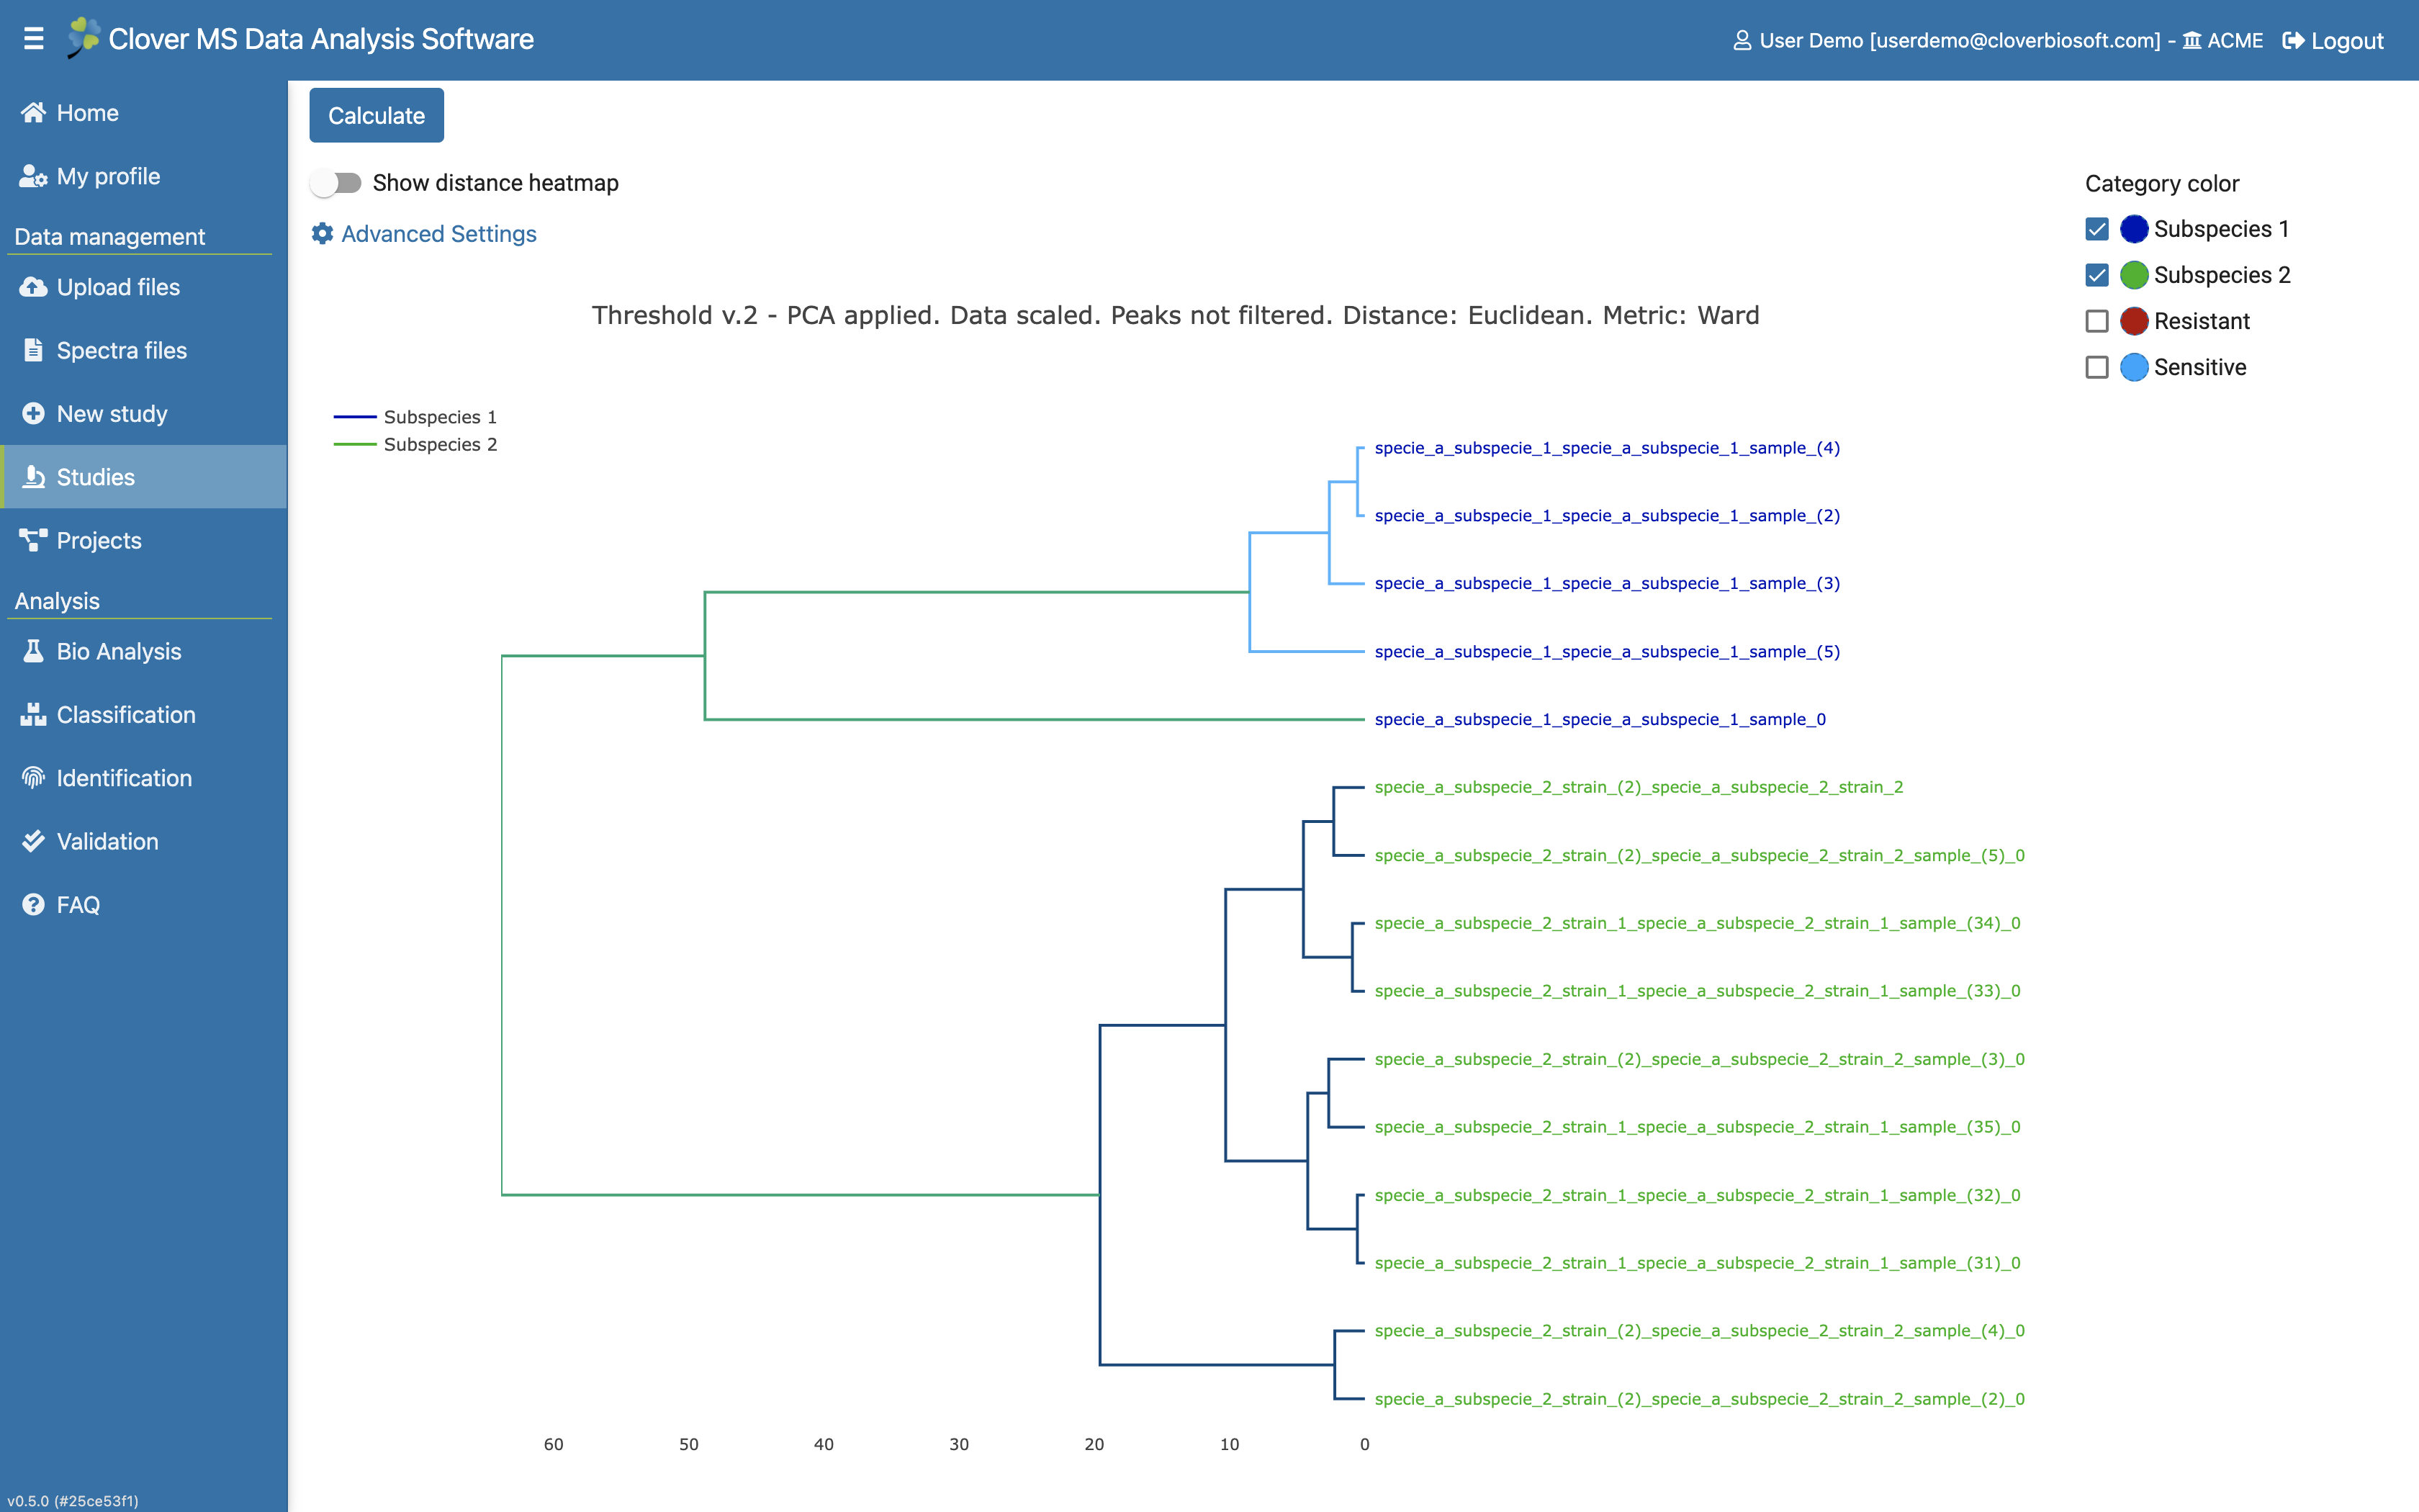The width and height of the screenshot is (2419, 1512).
Task: Select the Studies menu item
Action: (144, 477)
